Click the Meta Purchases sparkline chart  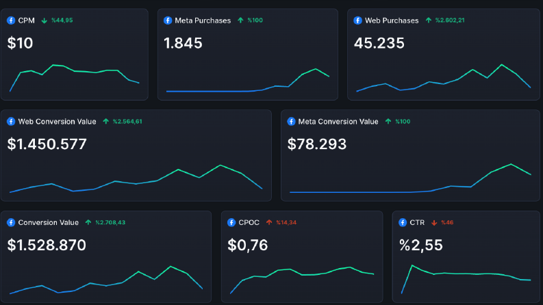click(x=248, y=80)
